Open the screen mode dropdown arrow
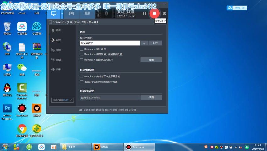Image resolution: width=267 pixels, height=151 pixels. (x=62, y=14)
